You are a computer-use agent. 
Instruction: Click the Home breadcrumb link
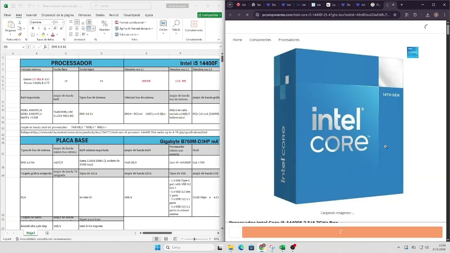[237, 40]
